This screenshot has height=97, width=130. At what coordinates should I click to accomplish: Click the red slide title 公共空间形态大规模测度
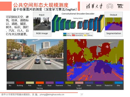pos(41,5)
